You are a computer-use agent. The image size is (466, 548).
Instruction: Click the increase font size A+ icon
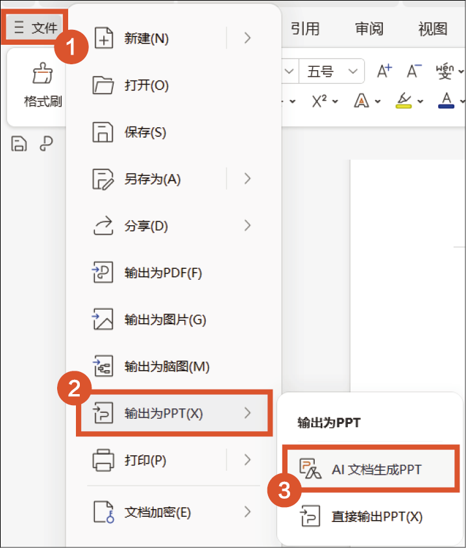pos(385,71)
